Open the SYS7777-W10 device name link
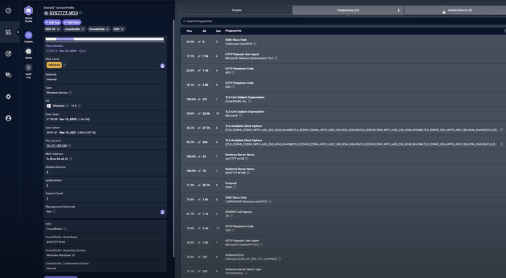The image size is (506, 278). [x=63, y=13]
